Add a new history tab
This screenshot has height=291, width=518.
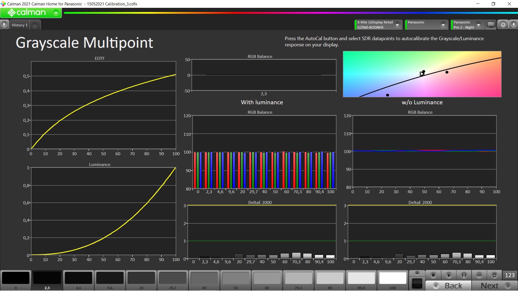[x=35, y=25]
